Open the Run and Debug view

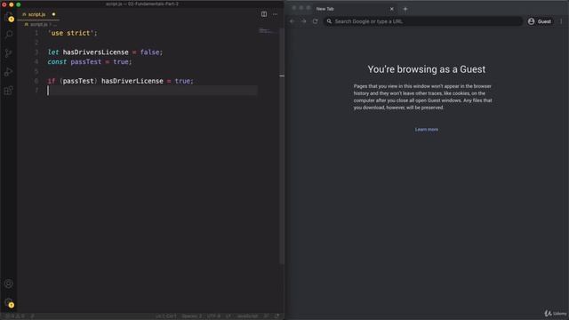(x=9, y=72)
